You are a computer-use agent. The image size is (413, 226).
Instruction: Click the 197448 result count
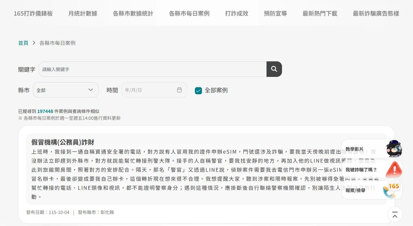tap(45, 111)
